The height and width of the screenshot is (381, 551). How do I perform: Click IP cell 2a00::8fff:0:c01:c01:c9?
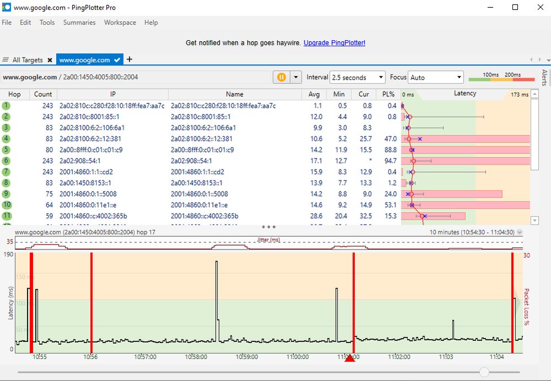[91, 150]
